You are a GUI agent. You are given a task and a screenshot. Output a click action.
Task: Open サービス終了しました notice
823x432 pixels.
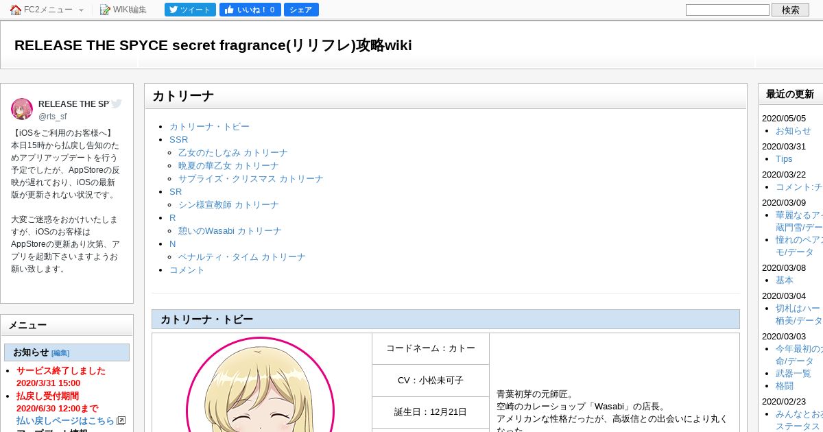pyautogui.click(x=61, y=371)
